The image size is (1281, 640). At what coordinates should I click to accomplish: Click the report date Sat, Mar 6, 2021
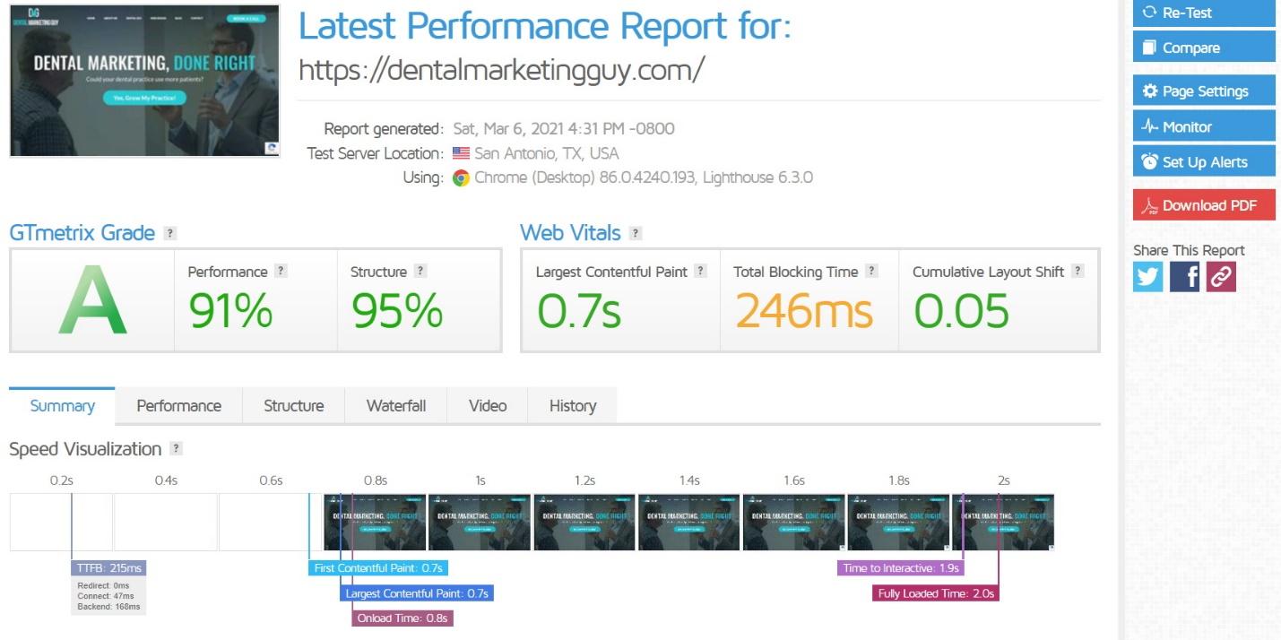564,128
